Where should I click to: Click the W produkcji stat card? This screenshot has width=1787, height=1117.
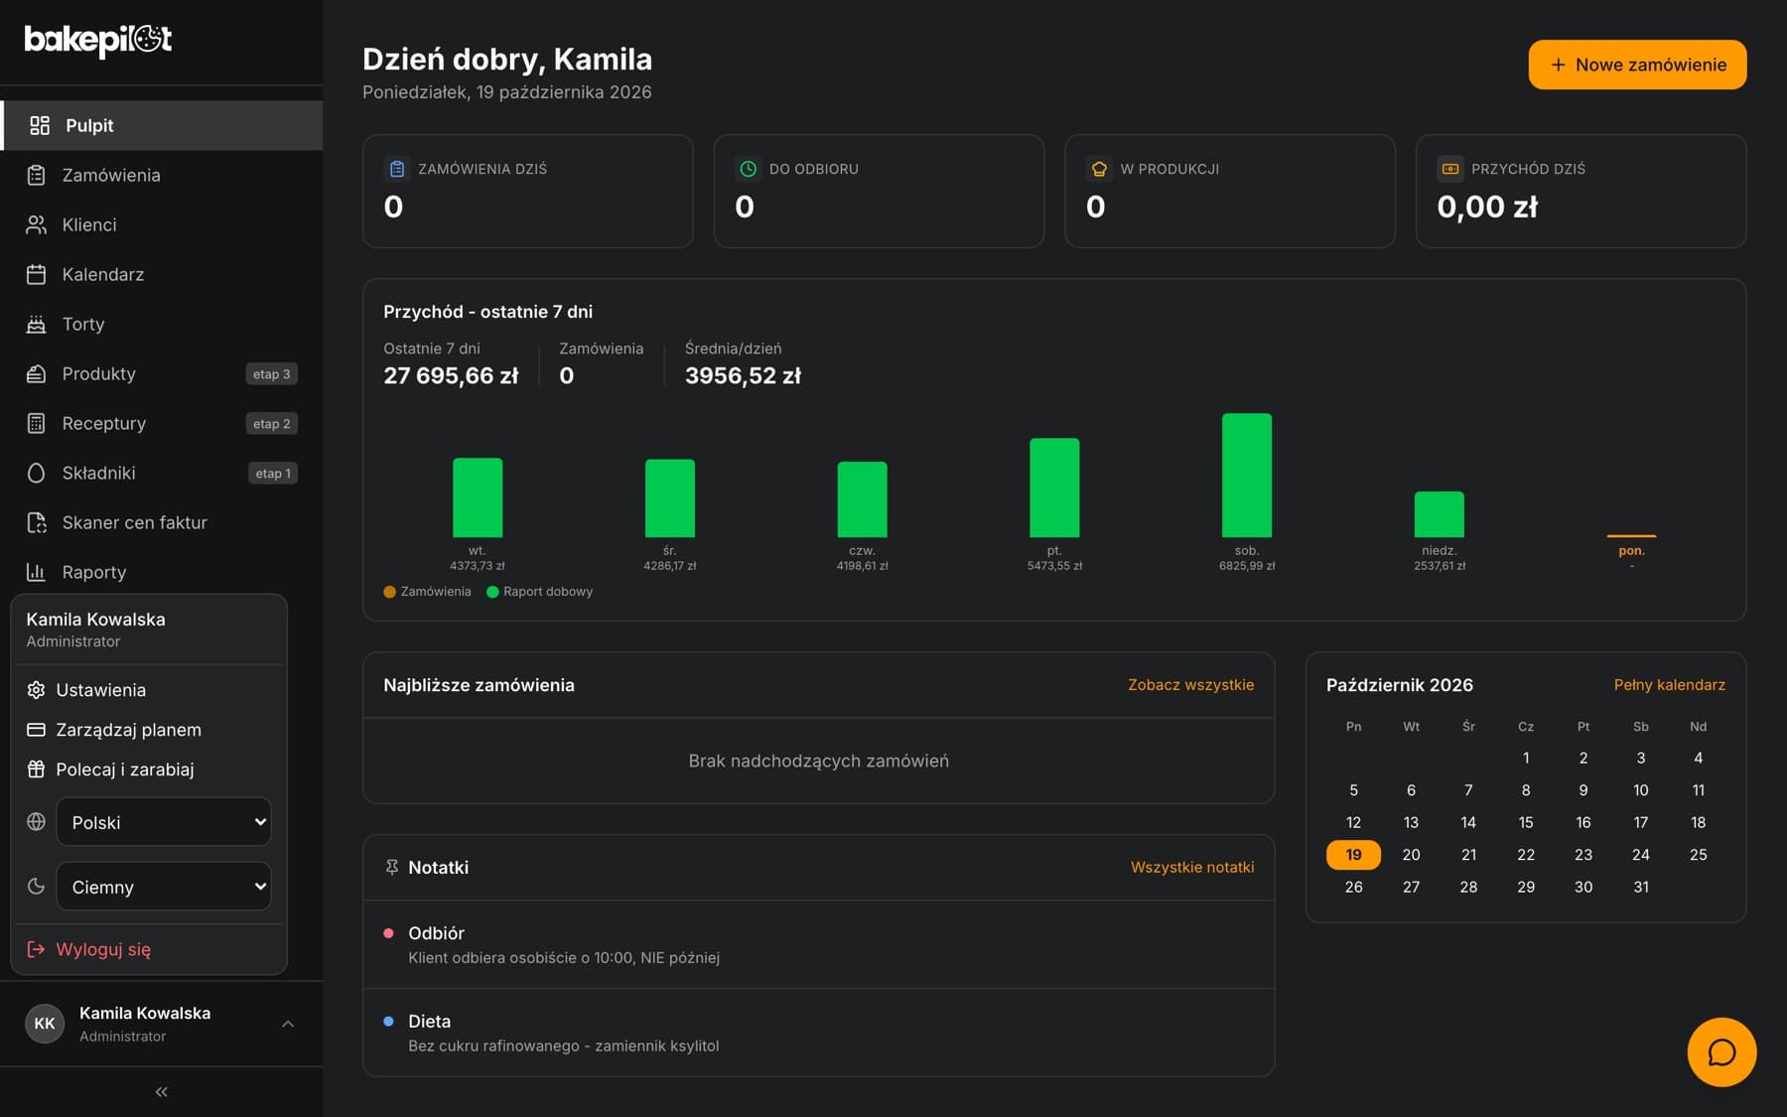point(1230,191)
